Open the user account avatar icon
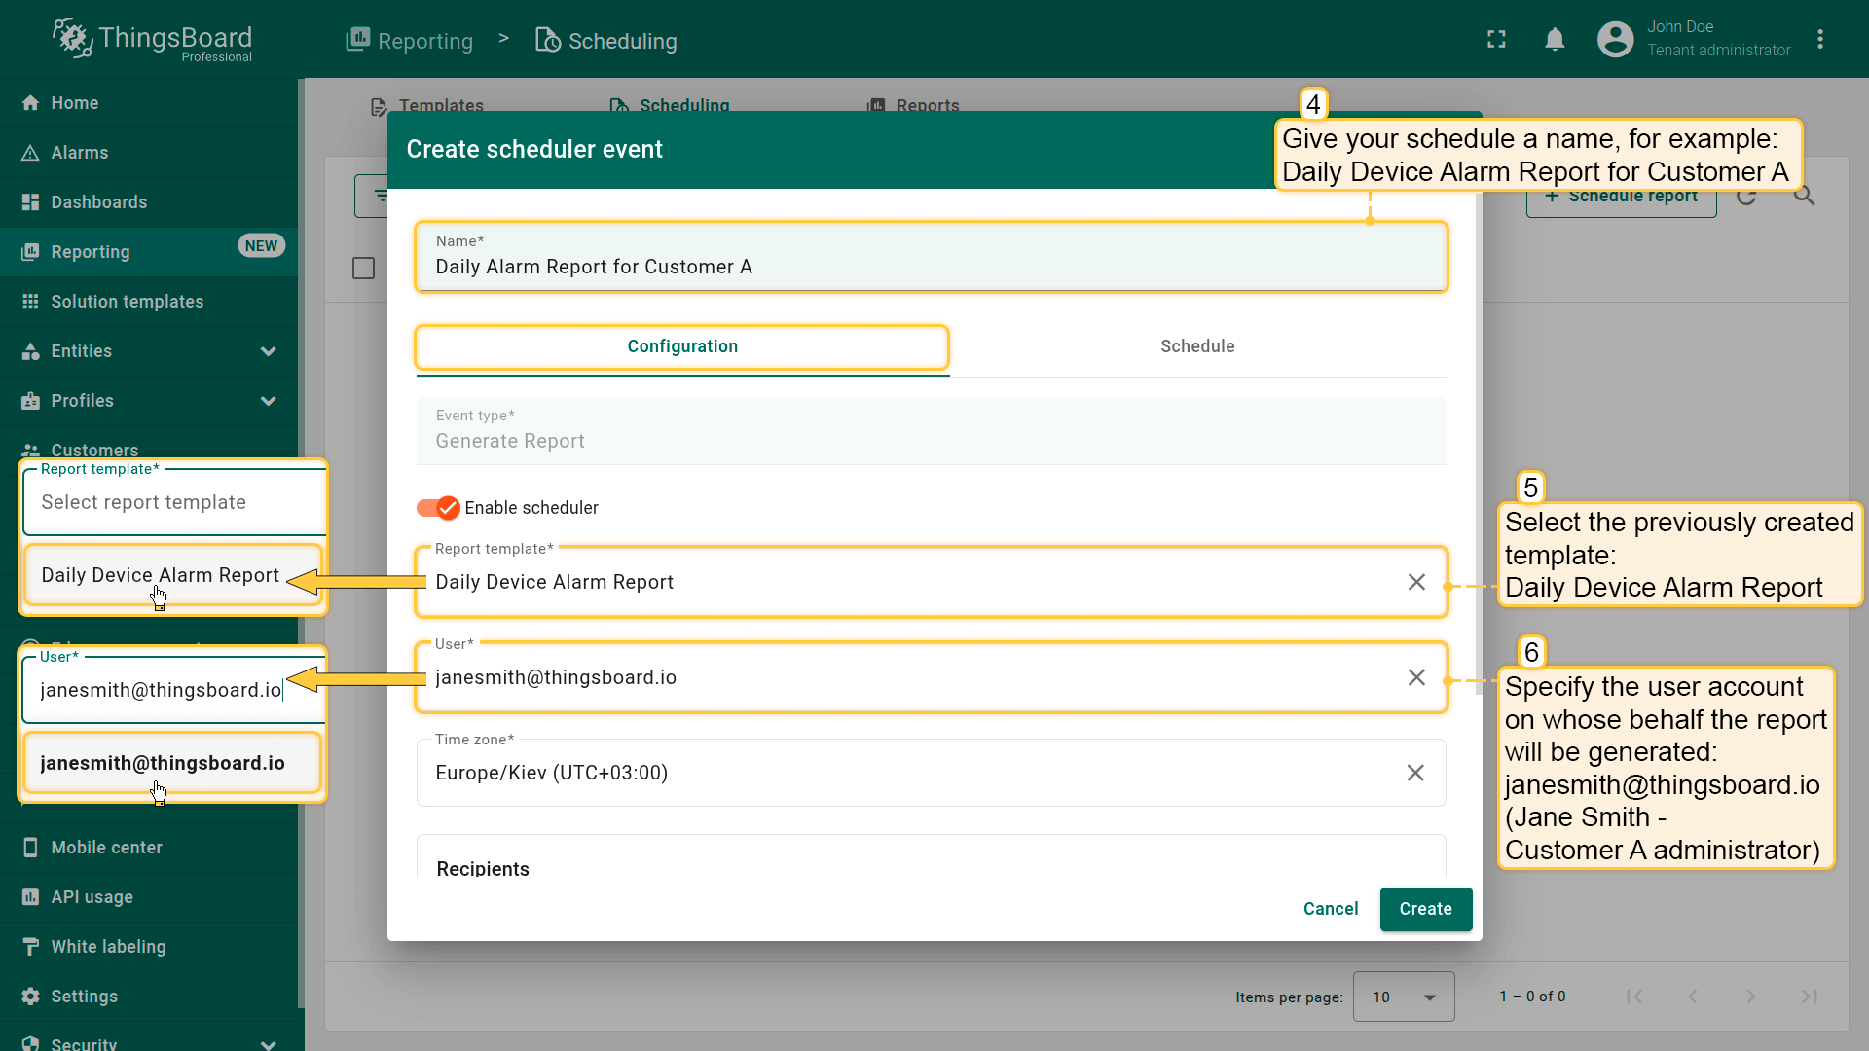1869x1051 pixels. pyautogui.click(x=1615, y=40)
